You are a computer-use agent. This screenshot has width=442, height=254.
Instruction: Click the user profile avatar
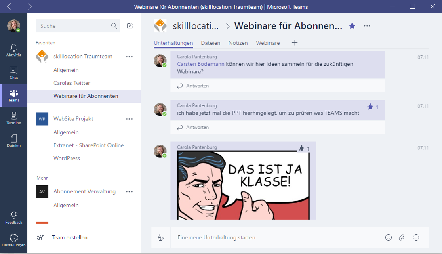(13, 26)
